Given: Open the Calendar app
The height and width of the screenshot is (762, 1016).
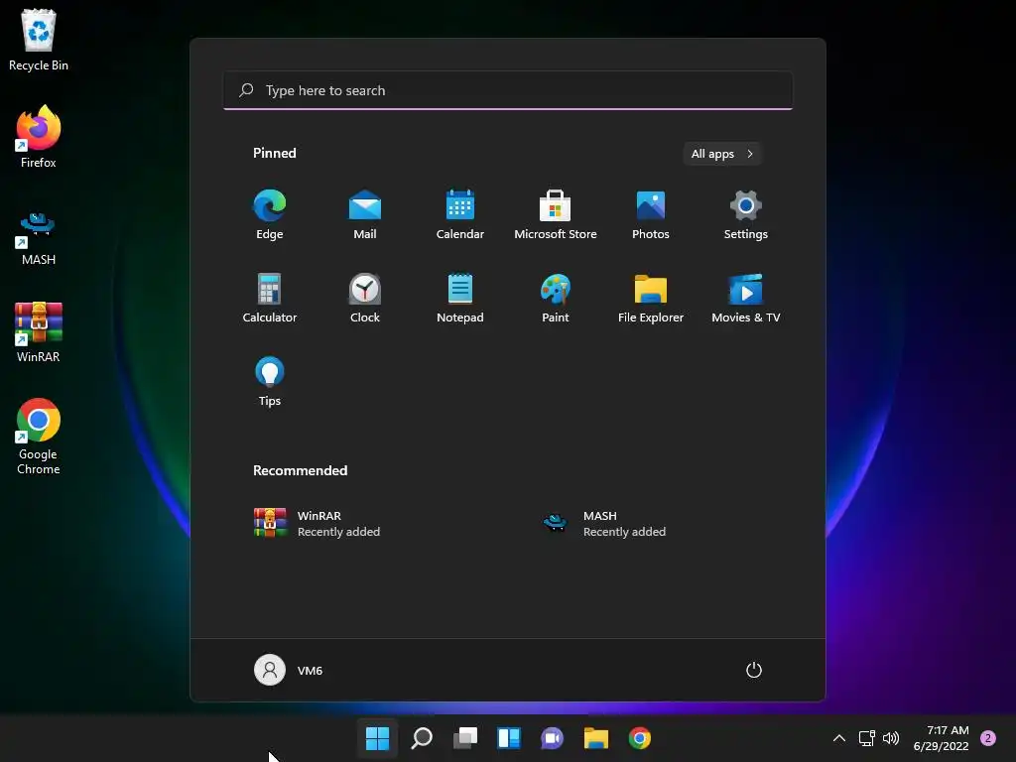Looking at the screenshot, I should tap(460, 214).
